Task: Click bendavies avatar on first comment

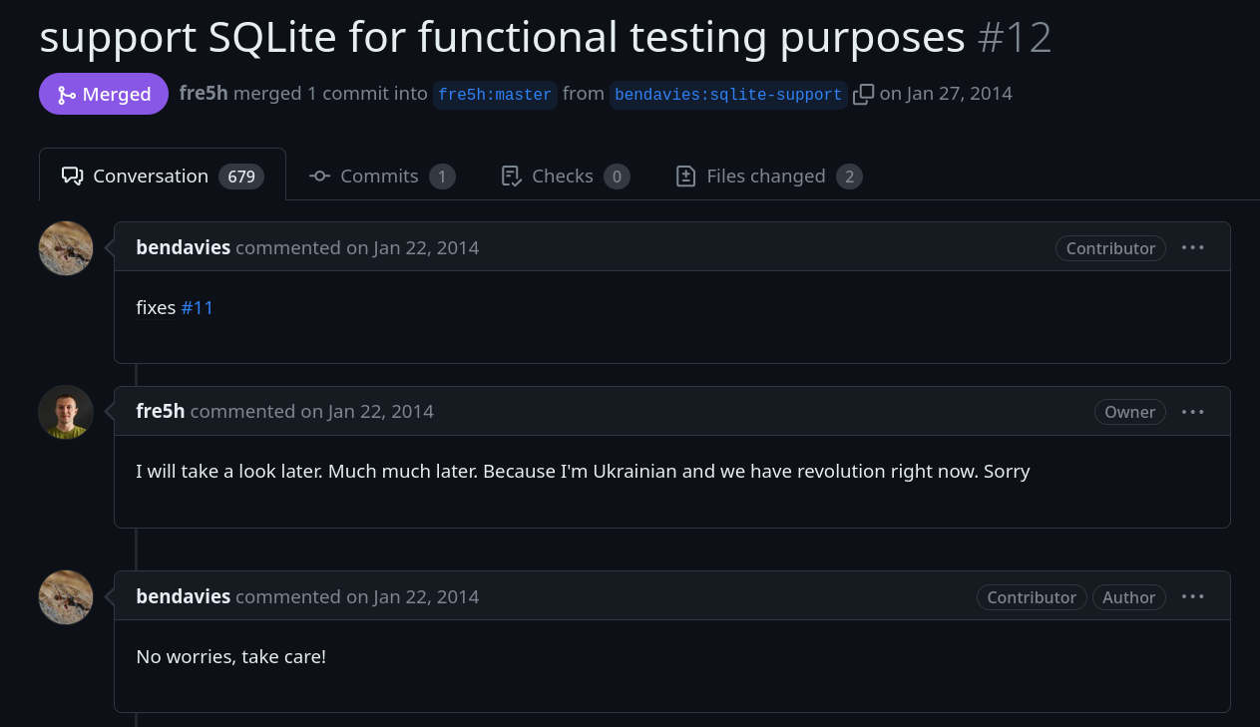Action: pos(66,248)
